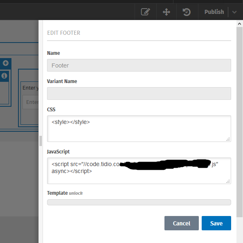Open the version history clock icon
Screen dimensions: 243x243
187,12
